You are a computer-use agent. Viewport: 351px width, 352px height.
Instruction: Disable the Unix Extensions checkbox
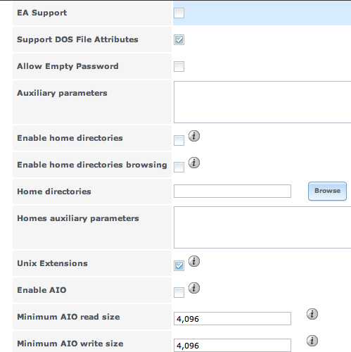tap(179, 265)
